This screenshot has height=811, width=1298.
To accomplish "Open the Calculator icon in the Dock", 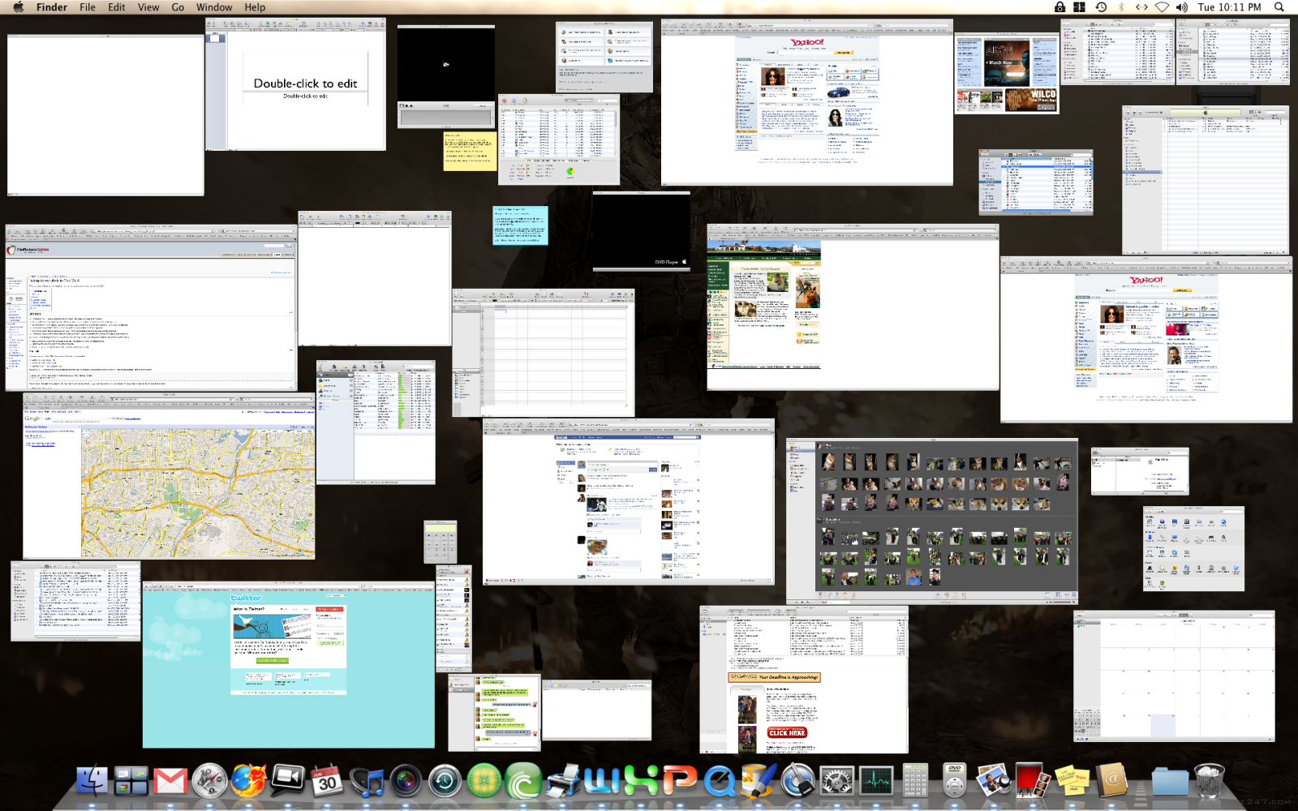I will pos(916,781).
